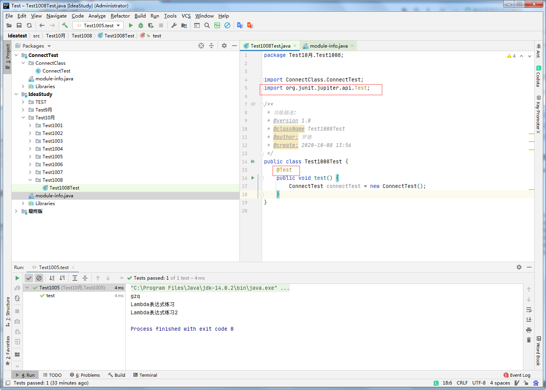Click UTF-8 encoding in status bar
The height and width of the screenshot is (390, 546).
tap(479, 383)
